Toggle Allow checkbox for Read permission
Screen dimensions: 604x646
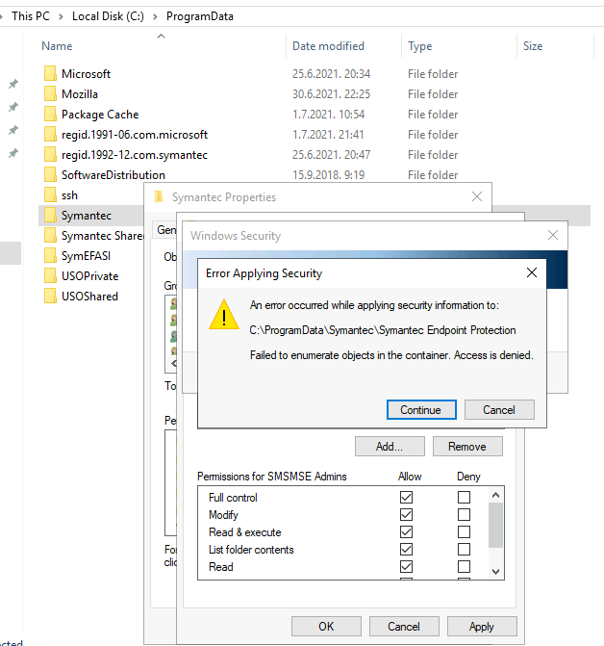(406, 566)
